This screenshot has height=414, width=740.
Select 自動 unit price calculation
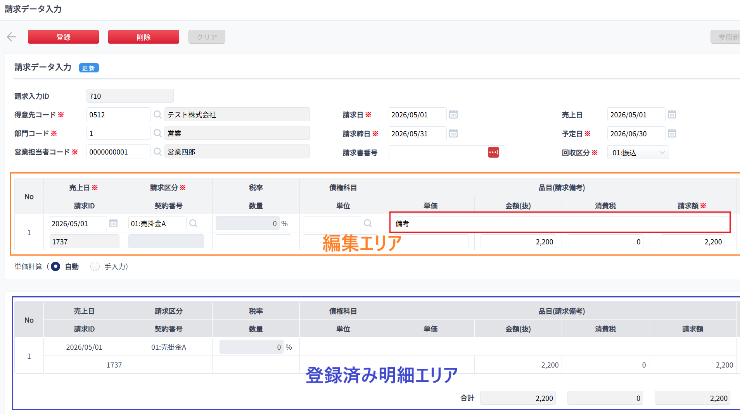(x=55, y=266)
